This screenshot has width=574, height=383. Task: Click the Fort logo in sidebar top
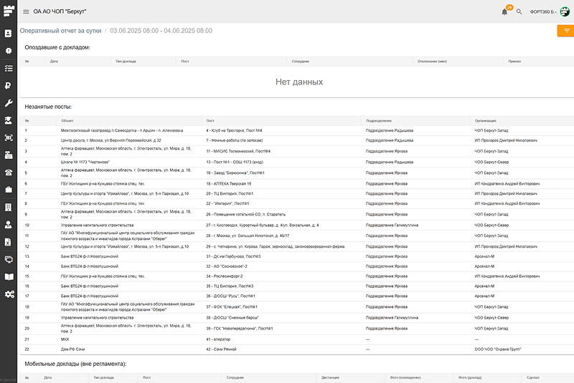pos(9,10)
